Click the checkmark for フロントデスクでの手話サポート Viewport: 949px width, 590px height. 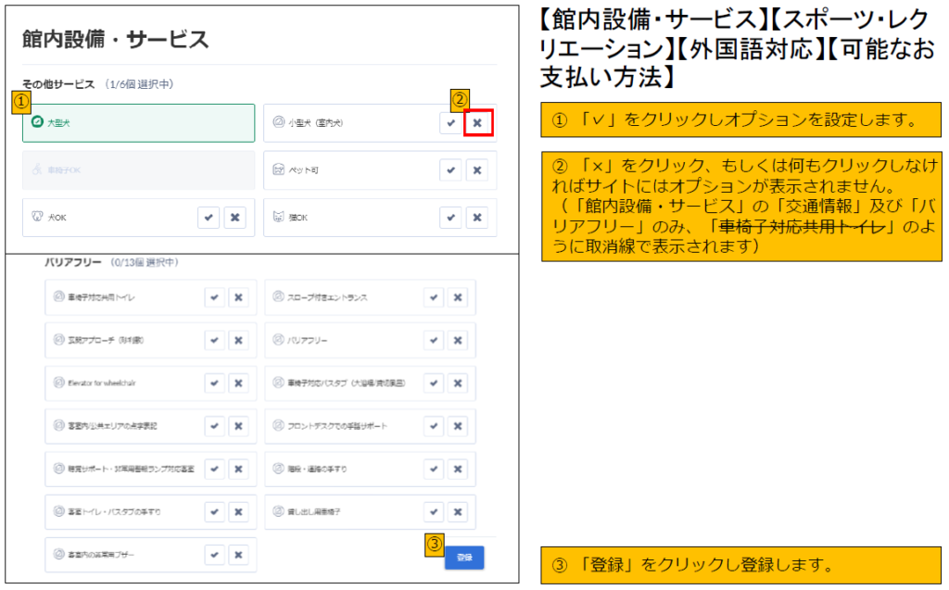pos(434,426)
